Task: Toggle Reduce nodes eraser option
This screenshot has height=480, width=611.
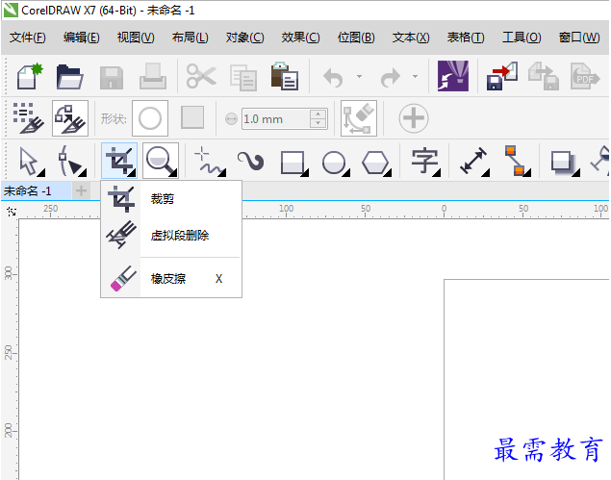Action: [359, 118]
